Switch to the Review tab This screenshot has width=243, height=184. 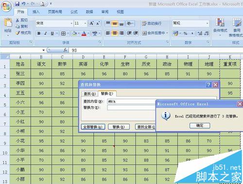tap(105, 12)
